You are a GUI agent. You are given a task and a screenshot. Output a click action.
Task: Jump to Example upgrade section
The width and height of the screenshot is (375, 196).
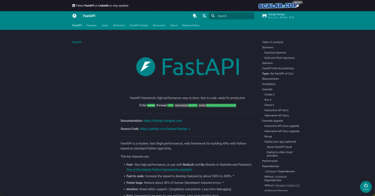tap(272, 121)
